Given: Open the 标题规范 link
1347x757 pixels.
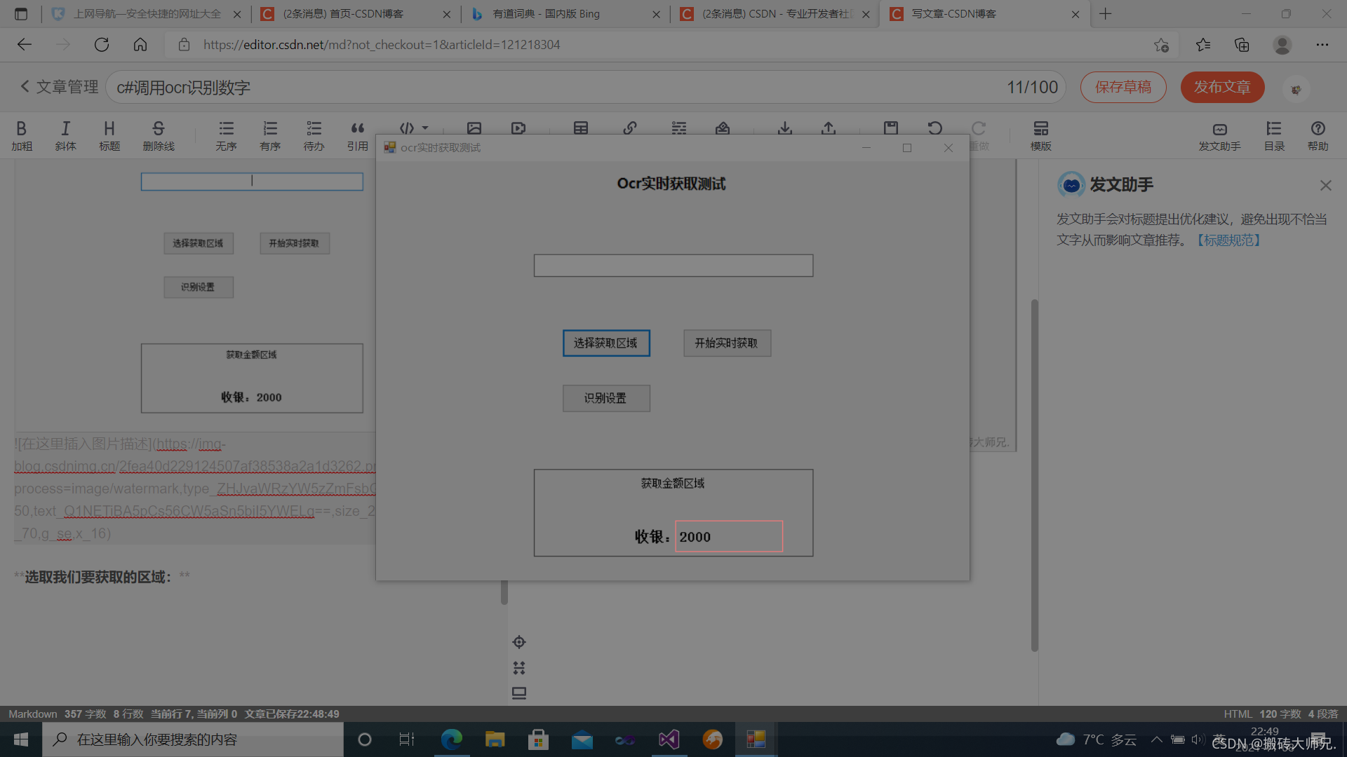Looking at the screenshot, I should click(1228, 240).
